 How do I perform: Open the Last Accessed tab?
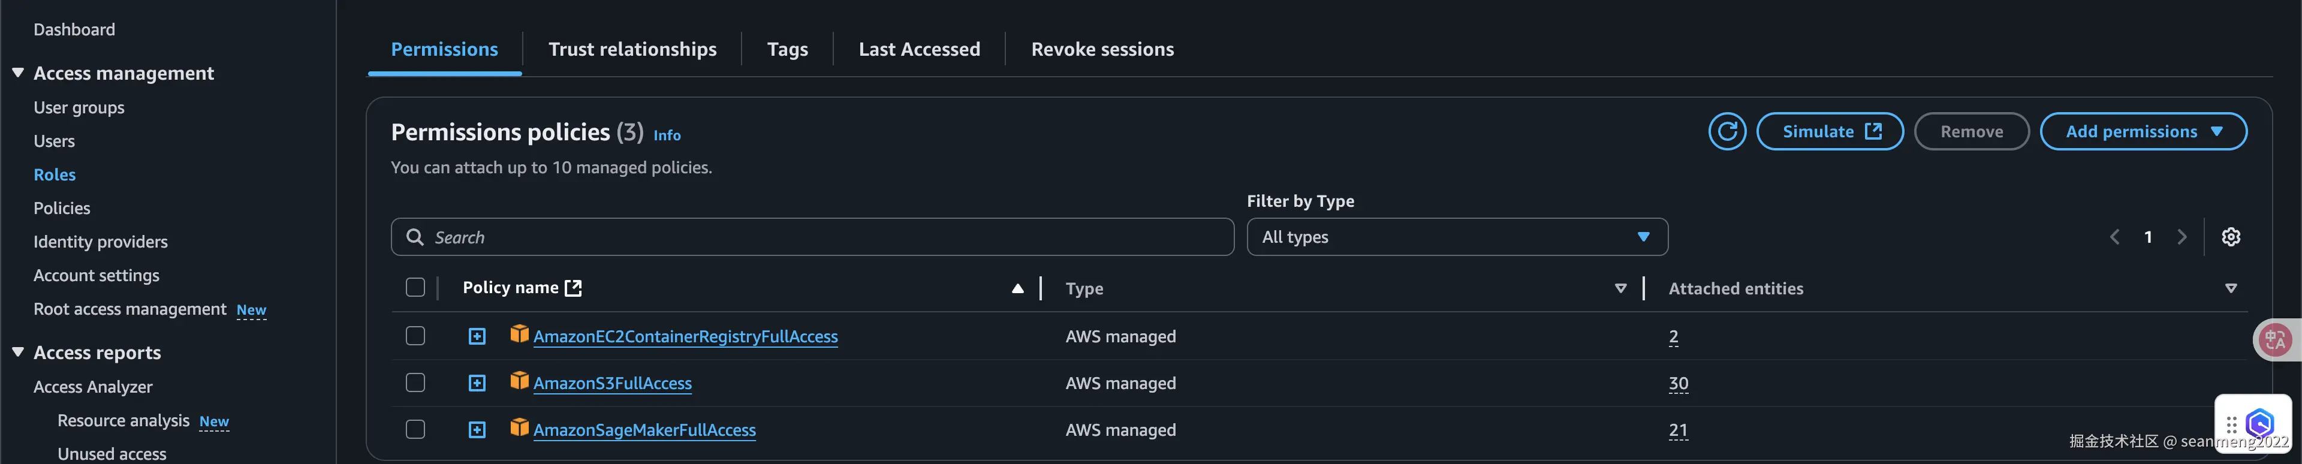tap(918, 49)
